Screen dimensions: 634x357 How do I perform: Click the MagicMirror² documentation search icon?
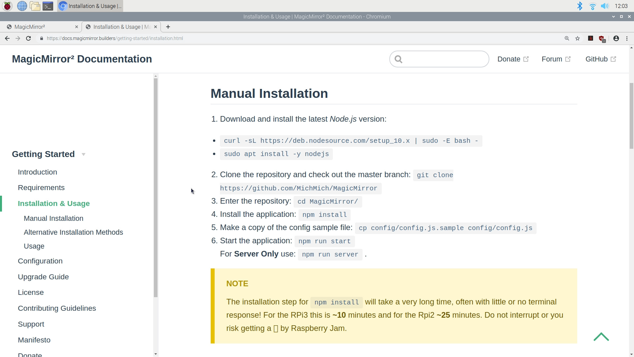[398, 59]
